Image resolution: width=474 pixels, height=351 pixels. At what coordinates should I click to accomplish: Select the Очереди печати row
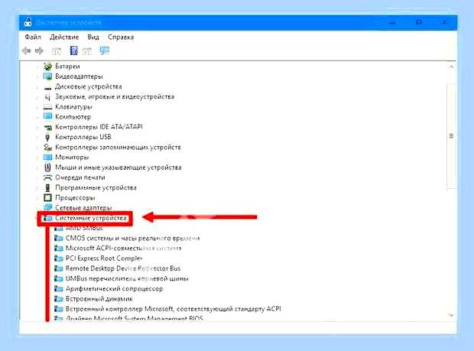pyautogui.click(x=80, y=177)
